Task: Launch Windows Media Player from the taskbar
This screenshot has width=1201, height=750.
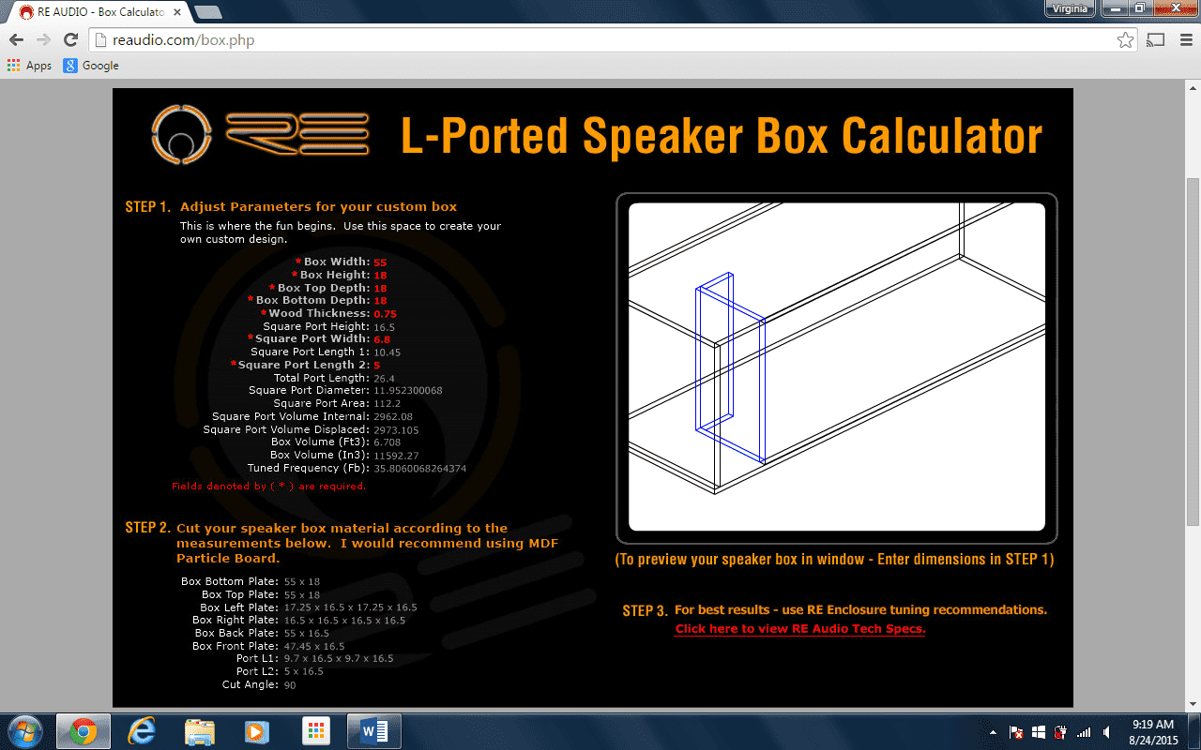Action: (257, 731)
